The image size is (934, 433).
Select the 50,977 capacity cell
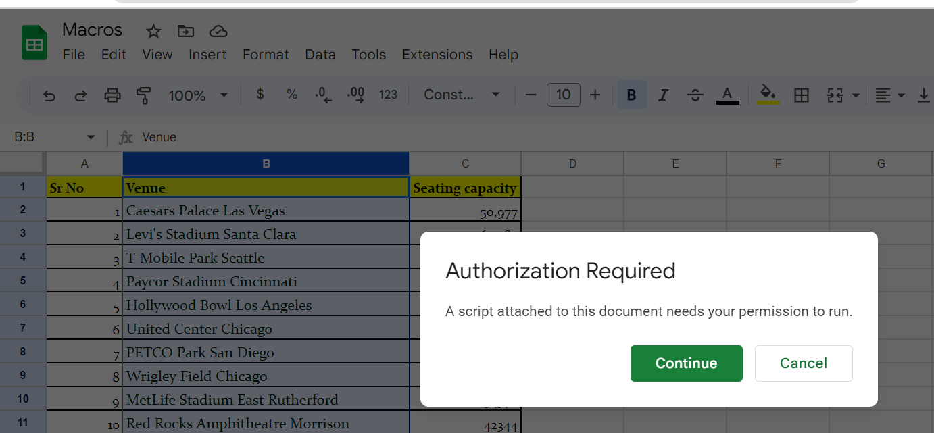pyautogui.click(x=465, y=210)
